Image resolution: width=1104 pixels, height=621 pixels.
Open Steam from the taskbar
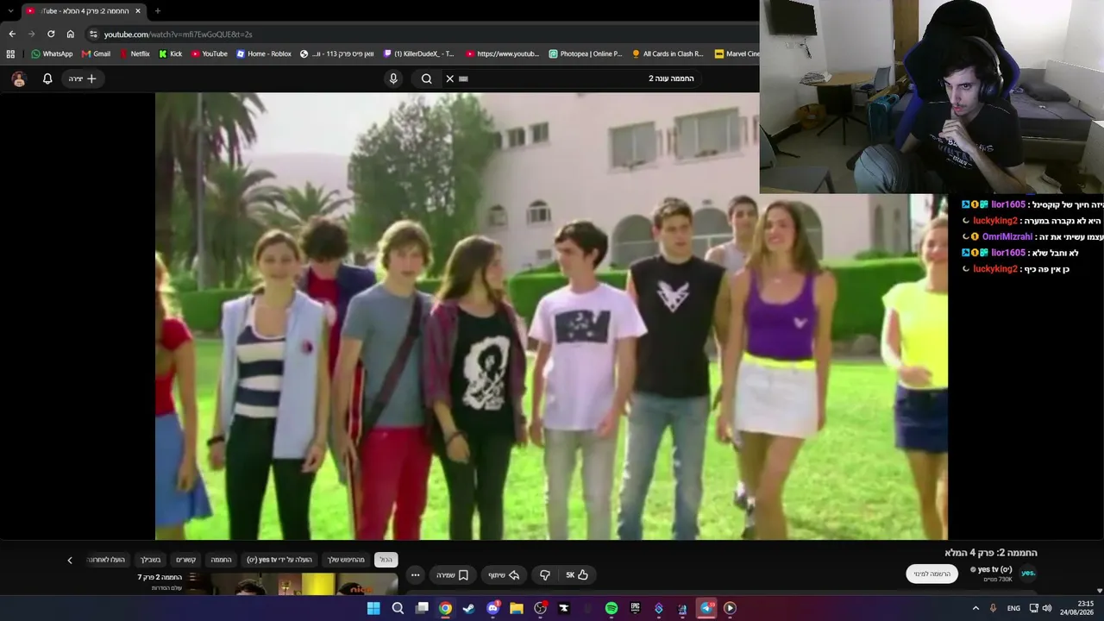pos(468,608)
